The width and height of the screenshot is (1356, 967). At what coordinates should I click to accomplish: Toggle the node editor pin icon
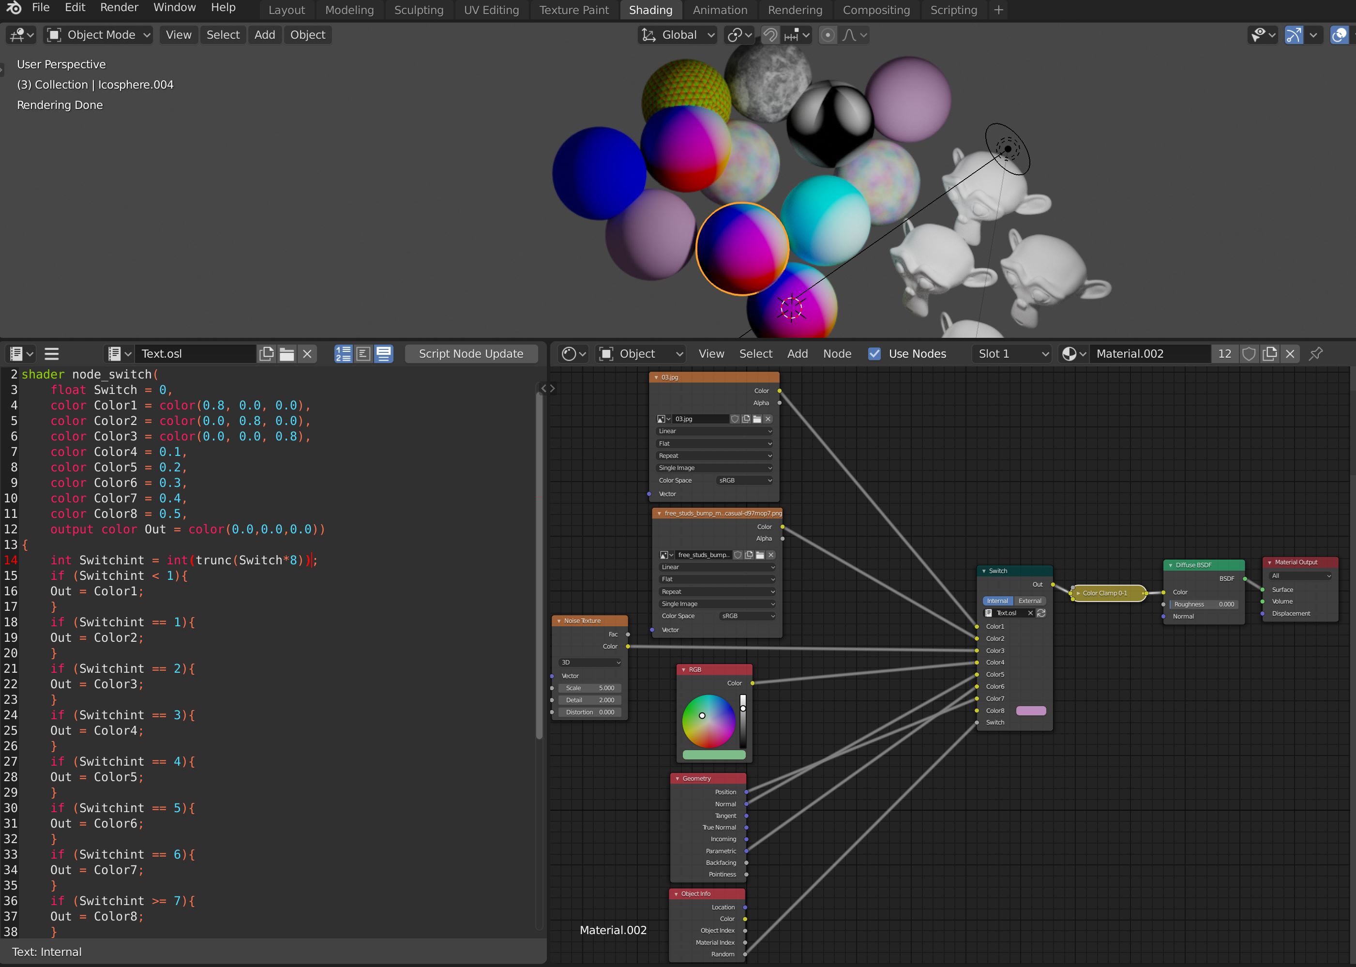pos(1316,354)
